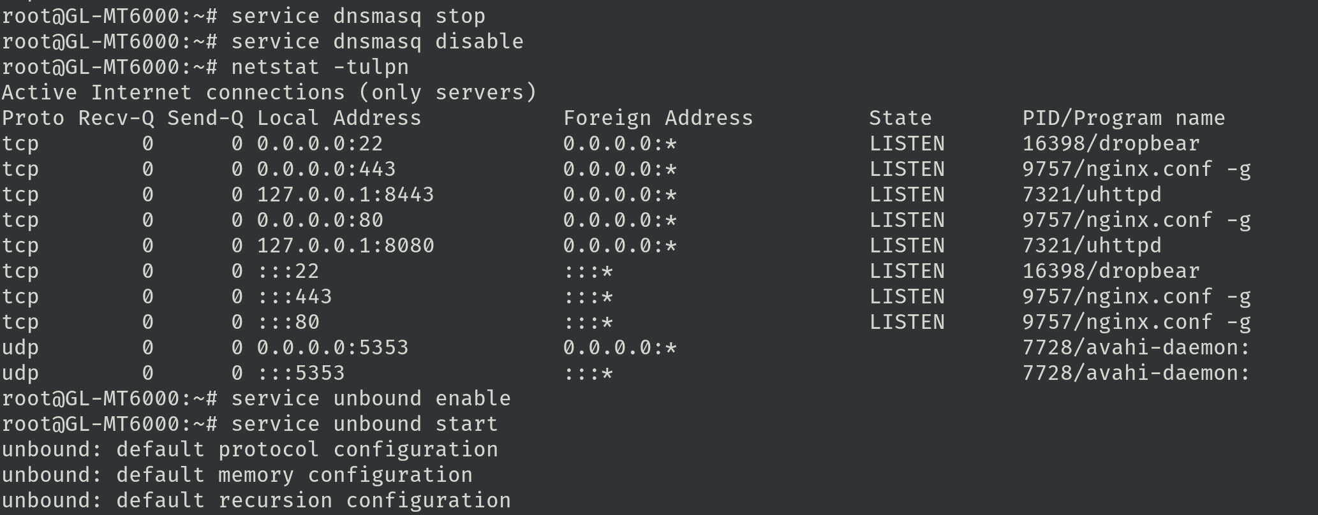Viewport: 1318px width, 515px height.
Task: Select the 'netstat -tulpn' command text
Action: (x=320, y=67)
